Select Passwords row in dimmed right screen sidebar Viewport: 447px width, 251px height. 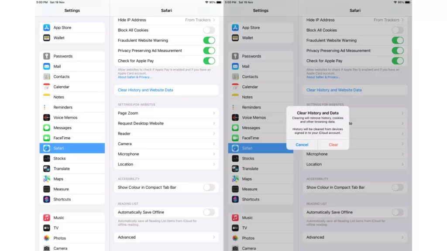click(x=261, y=56)
